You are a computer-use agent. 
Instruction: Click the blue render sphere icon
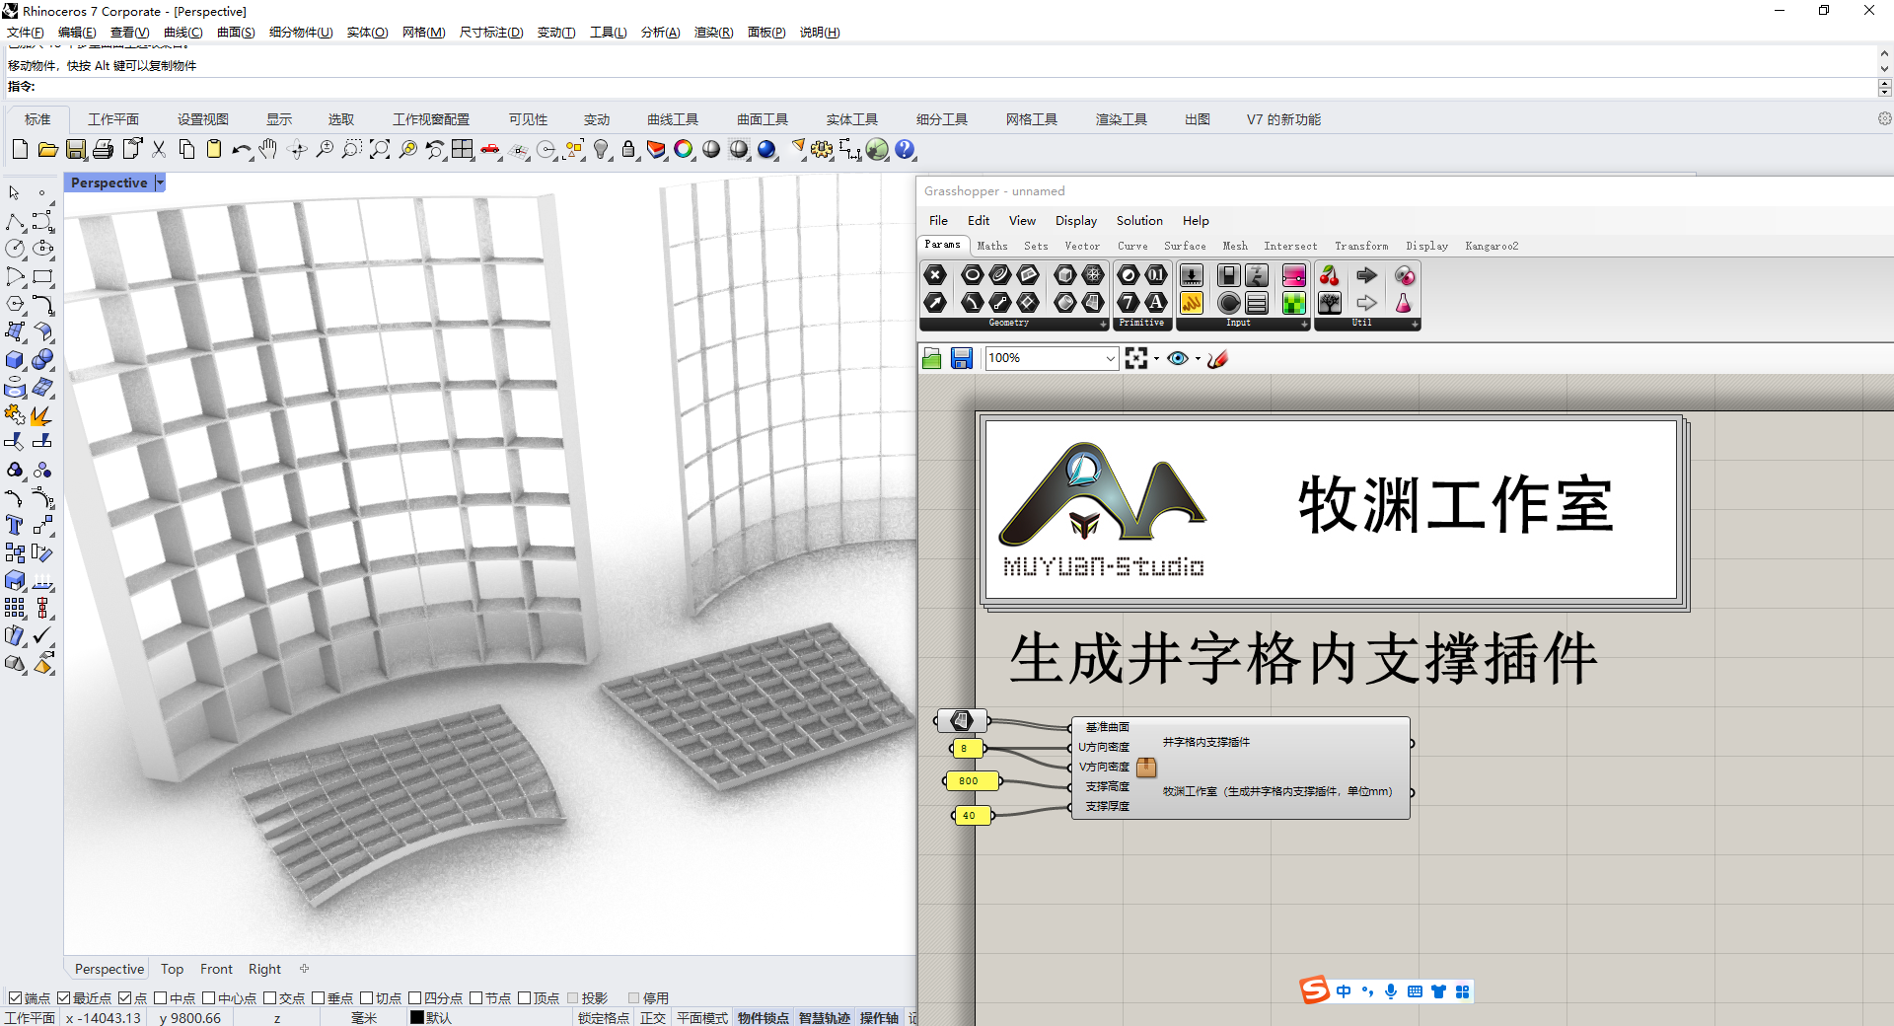click(766, 150)
